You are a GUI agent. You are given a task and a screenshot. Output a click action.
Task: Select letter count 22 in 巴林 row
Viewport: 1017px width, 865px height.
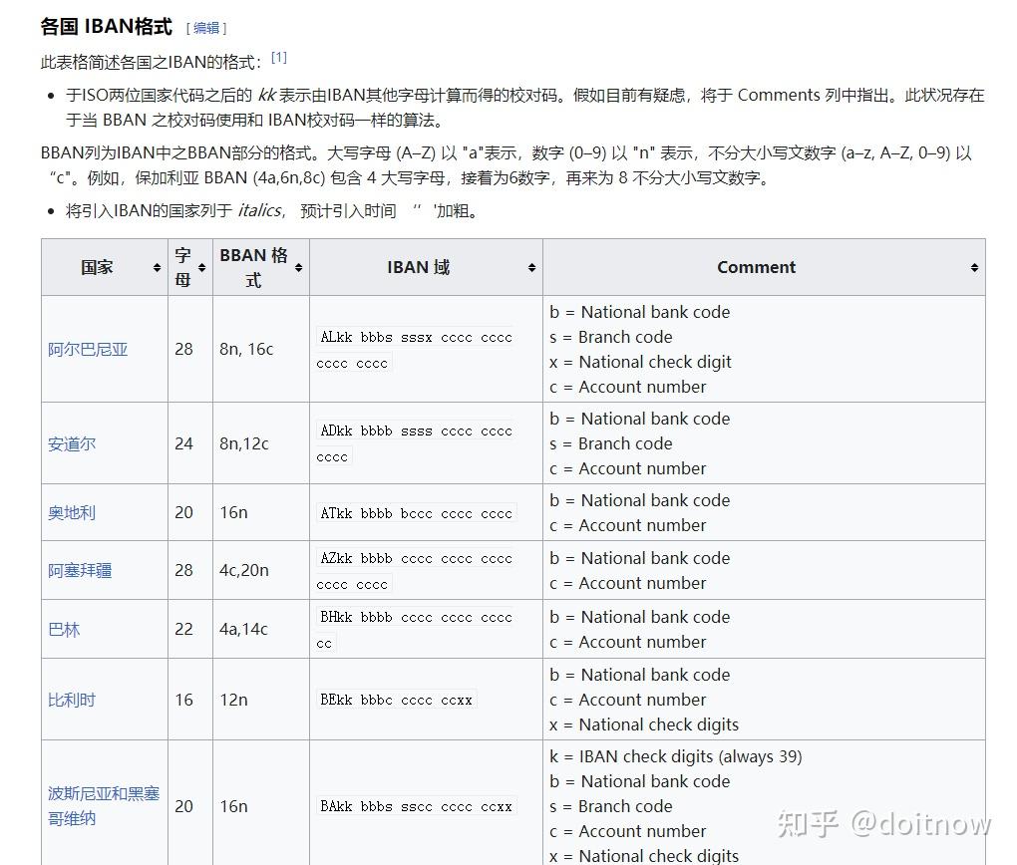[x=183, y=630]
